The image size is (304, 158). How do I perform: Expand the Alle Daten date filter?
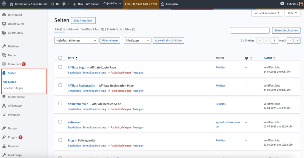pos(137,40)
